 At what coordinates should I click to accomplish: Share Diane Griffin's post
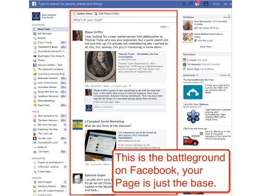click(106, 86)
